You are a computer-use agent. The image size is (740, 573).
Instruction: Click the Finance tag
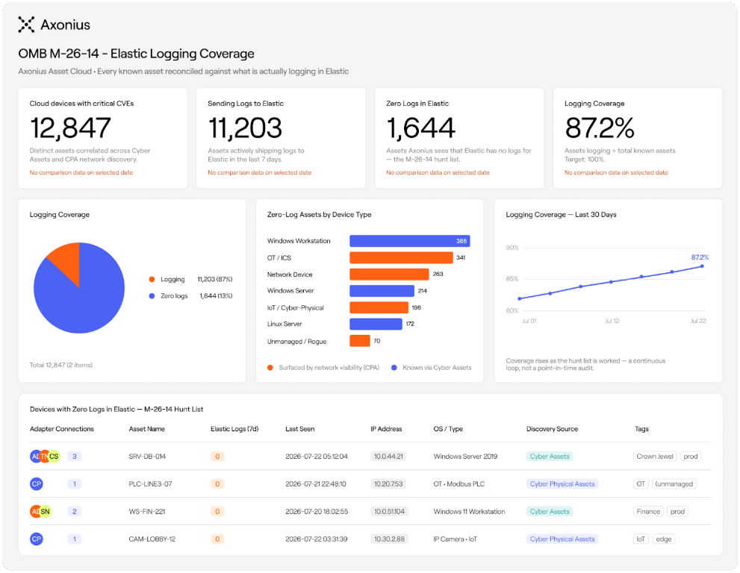[x=648, y=511]
